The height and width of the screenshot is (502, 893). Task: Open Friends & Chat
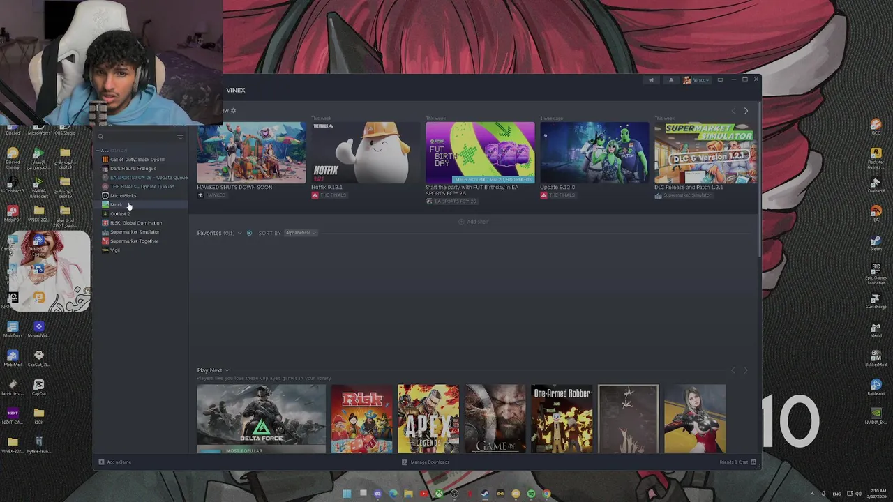(x=738, y=462)
